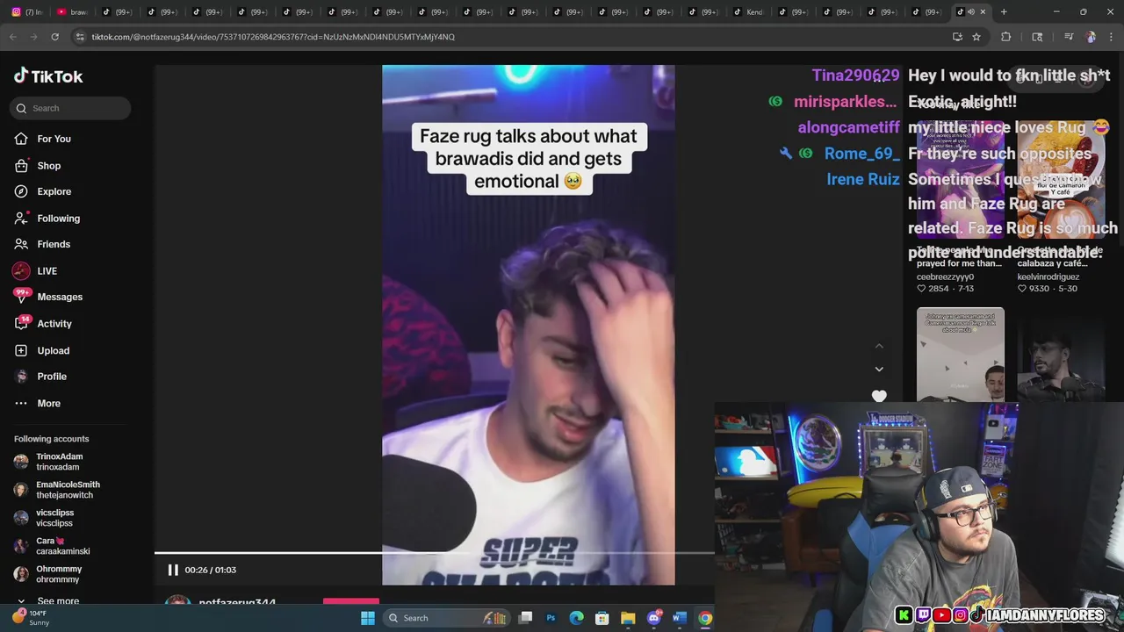
Task: Click the Windows taskbar search box
Action: (448, 618)
